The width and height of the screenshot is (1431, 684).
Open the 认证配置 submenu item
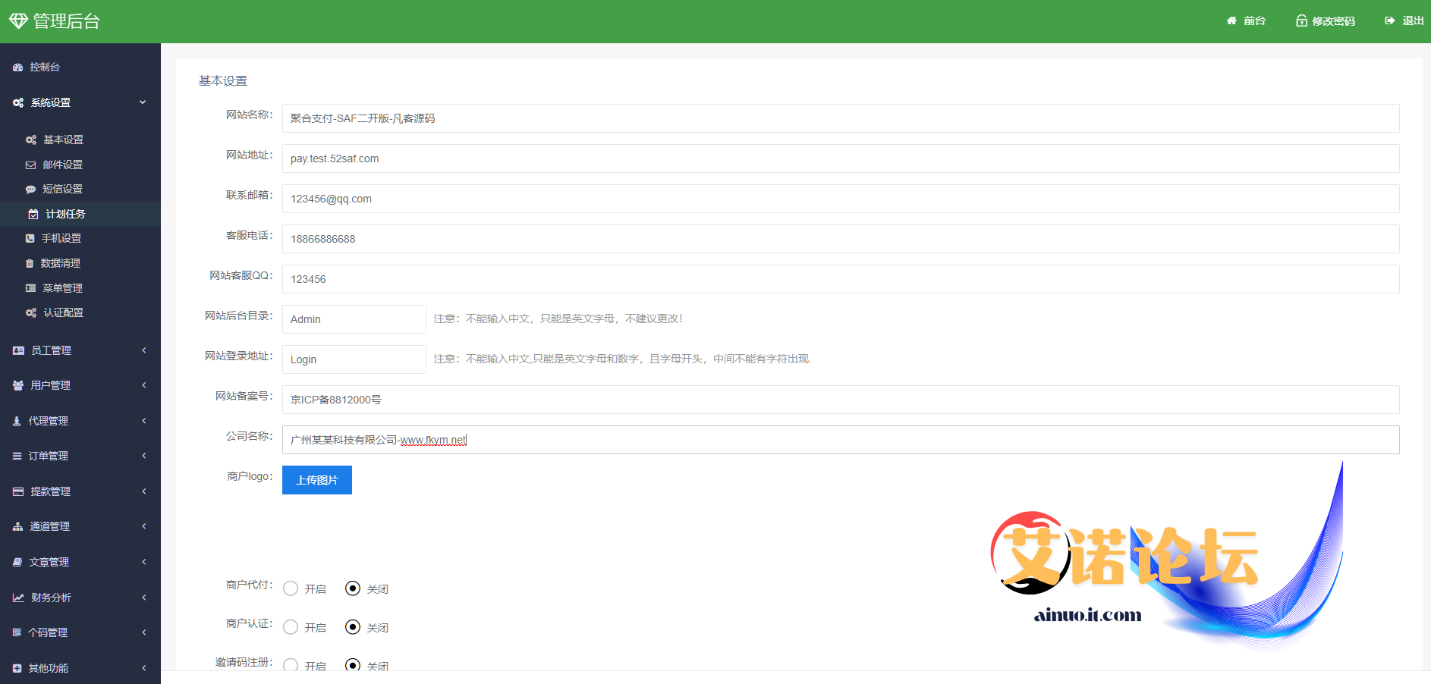[63, 312]
